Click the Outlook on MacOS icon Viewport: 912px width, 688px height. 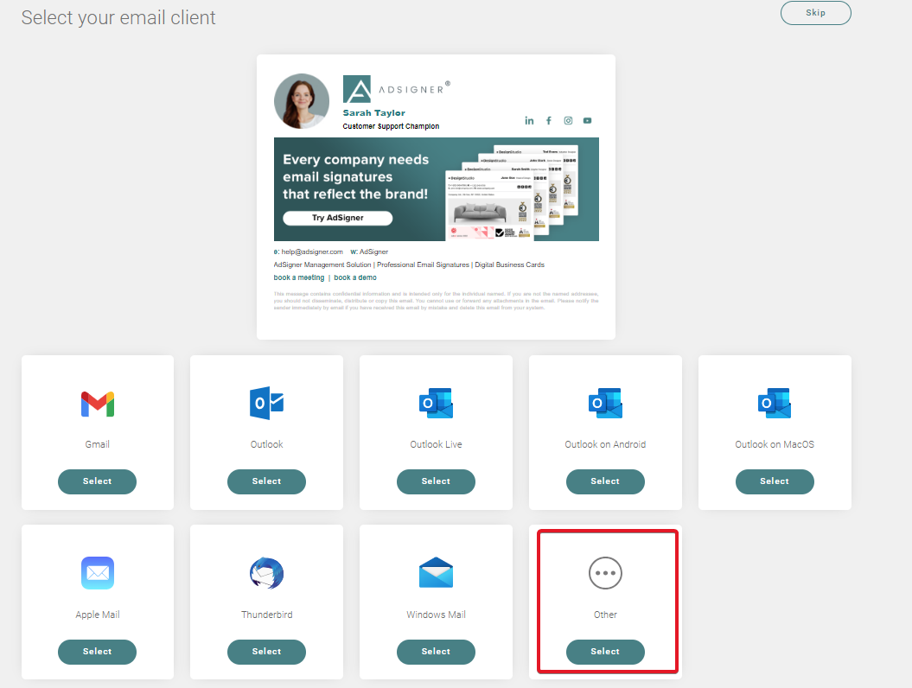[x=775, y=403]
